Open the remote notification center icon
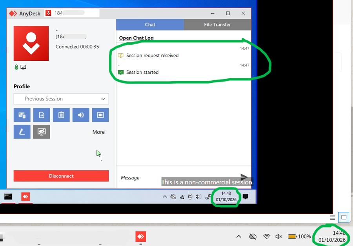The width and height of the screenshot is (353, 246). click(246, 197)
